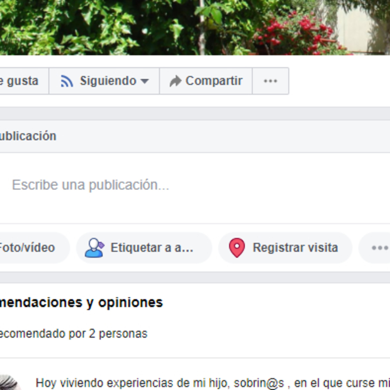The image size is (390, 390).
Task: Click the Compartir arrow icon
Action: pyautogui.click(x=175, y=81)
